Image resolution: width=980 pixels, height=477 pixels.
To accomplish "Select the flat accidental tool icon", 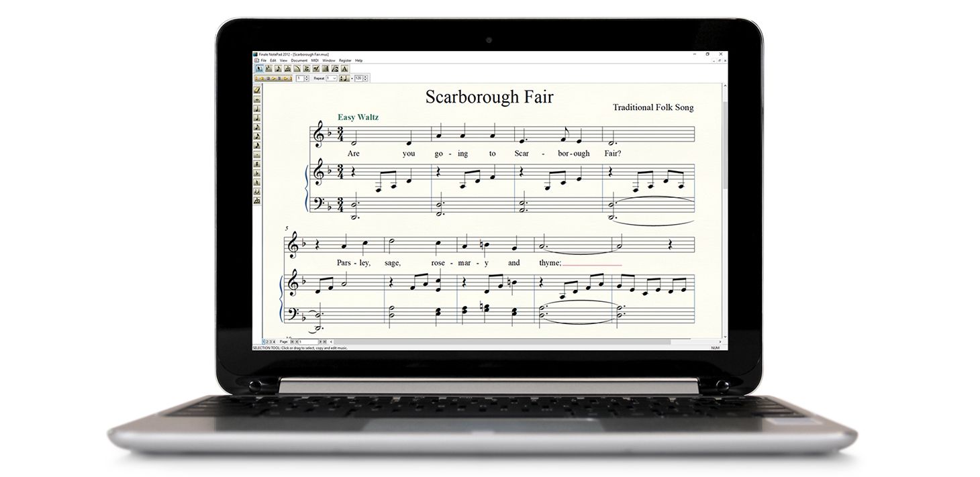I will tap(257, 173).
